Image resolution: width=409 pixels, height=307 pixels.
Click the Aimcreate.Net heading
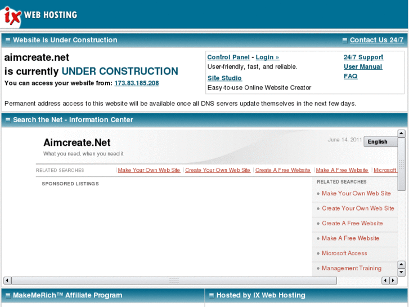[77, 143]
